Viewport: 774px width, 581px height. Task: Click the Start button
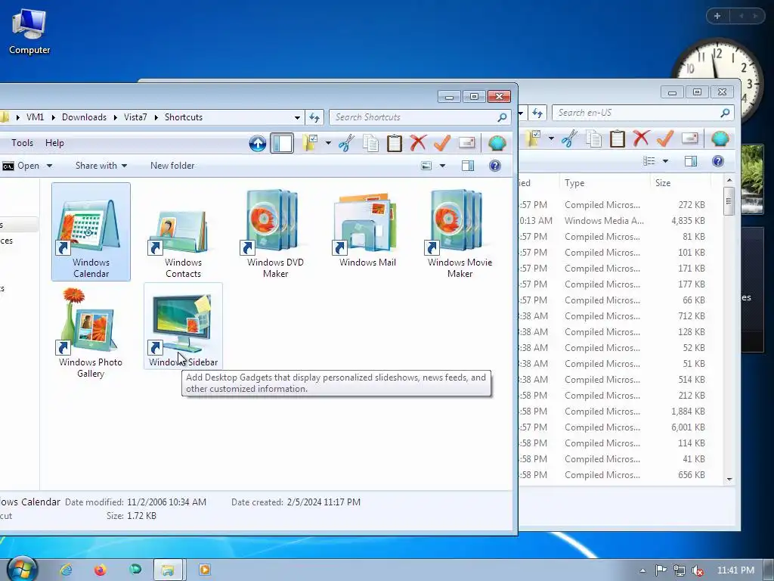coord(22,569)
